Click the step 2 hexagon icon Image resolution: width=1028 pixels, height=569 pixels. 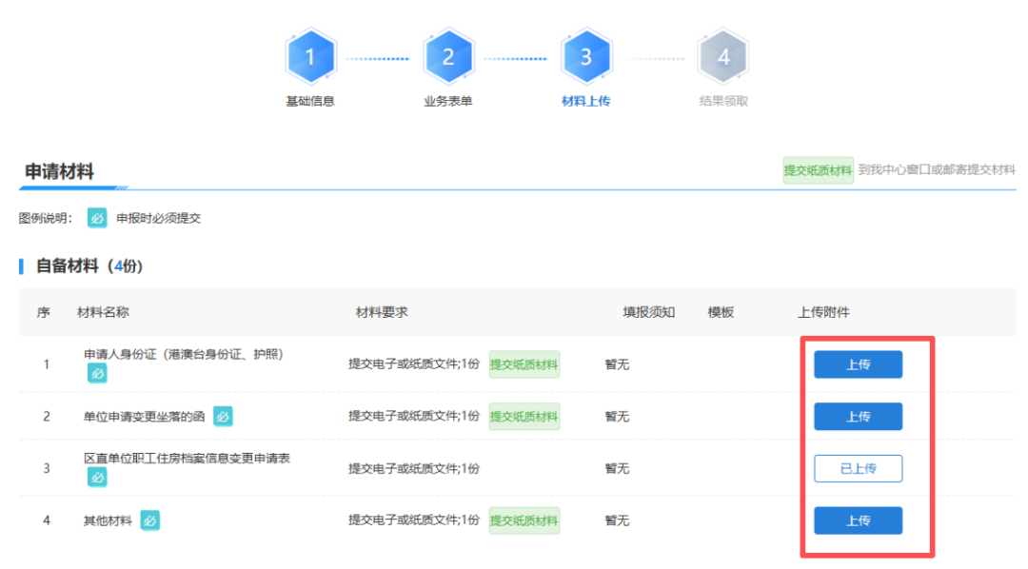448,57
